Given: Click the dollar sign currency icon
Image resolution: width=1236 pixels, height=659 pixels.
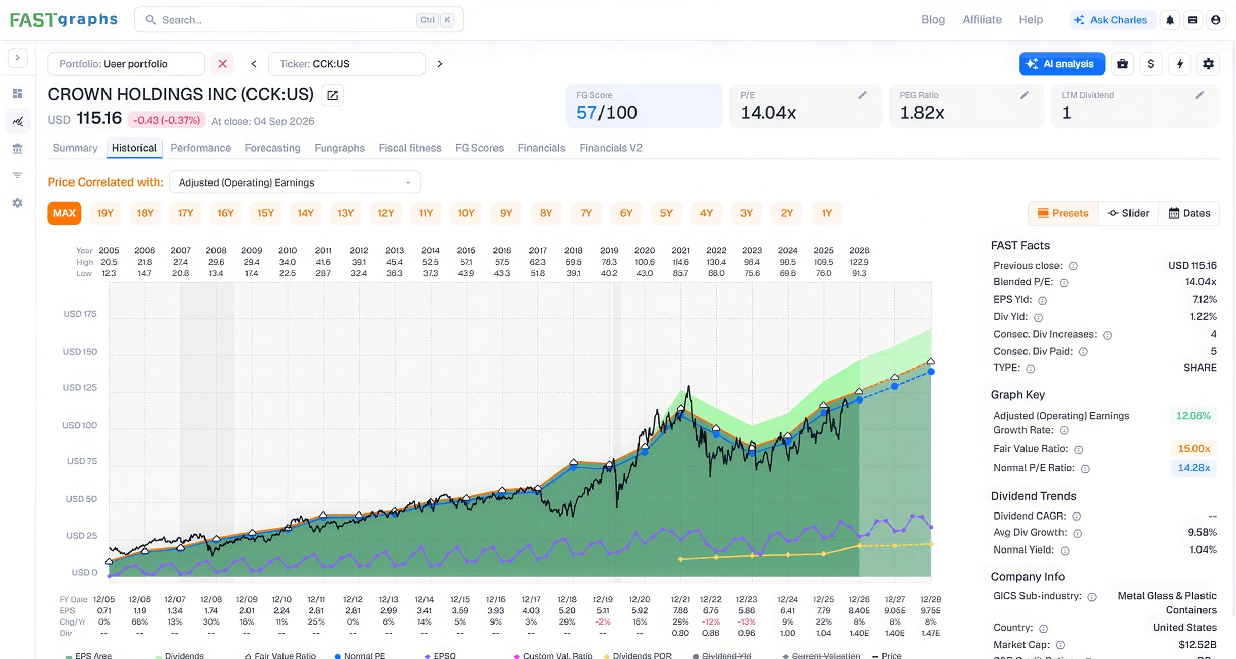Looking at the screenshot, I should (1151, 64).
